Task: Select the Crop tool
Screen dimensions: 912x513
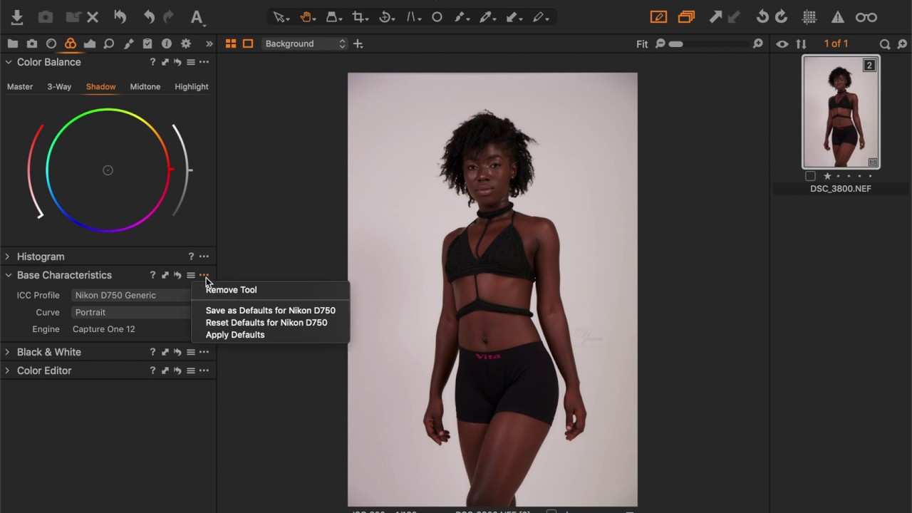Action: point(360,17)
